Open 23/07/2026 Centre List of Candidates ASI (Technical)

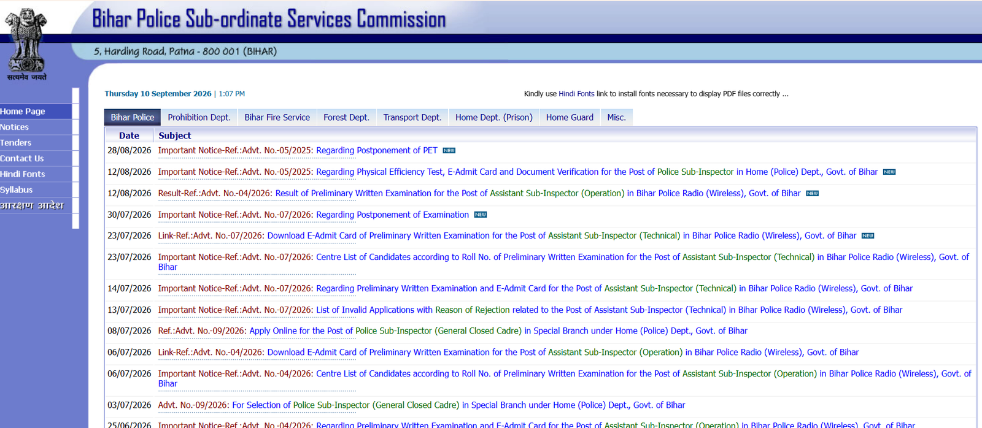point(563,262)
